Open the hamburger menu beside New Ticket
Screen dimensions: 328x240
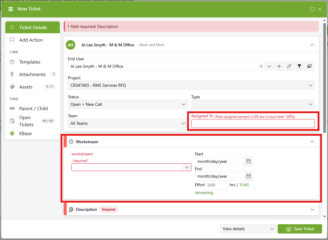[11, 9]
